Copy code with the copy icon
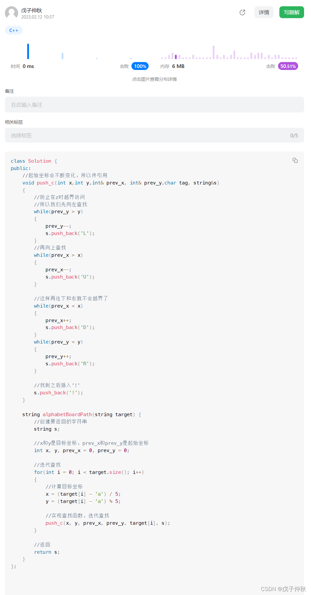This screenshot has width=311, height=595. point(295,160)
